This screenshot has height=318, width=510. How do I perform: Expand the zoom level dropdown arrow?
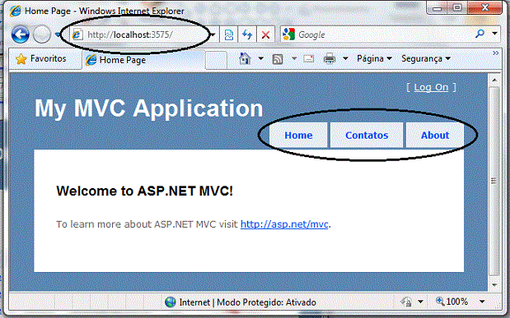482,302
